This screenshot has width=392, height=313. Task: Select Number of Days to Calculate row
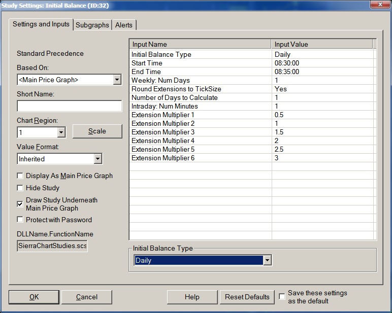click(251, 97)
